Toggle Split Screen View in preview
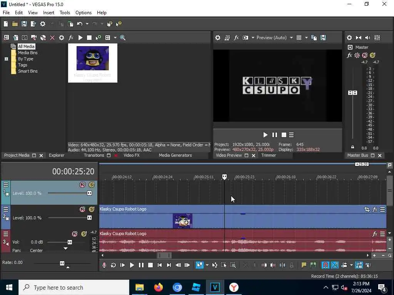This screenshot has height=295, width=394. [x=245, y=38]
